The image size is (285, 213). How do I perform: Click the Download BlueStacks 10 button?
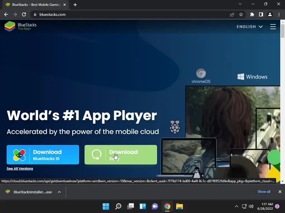(x=43, y=155)
